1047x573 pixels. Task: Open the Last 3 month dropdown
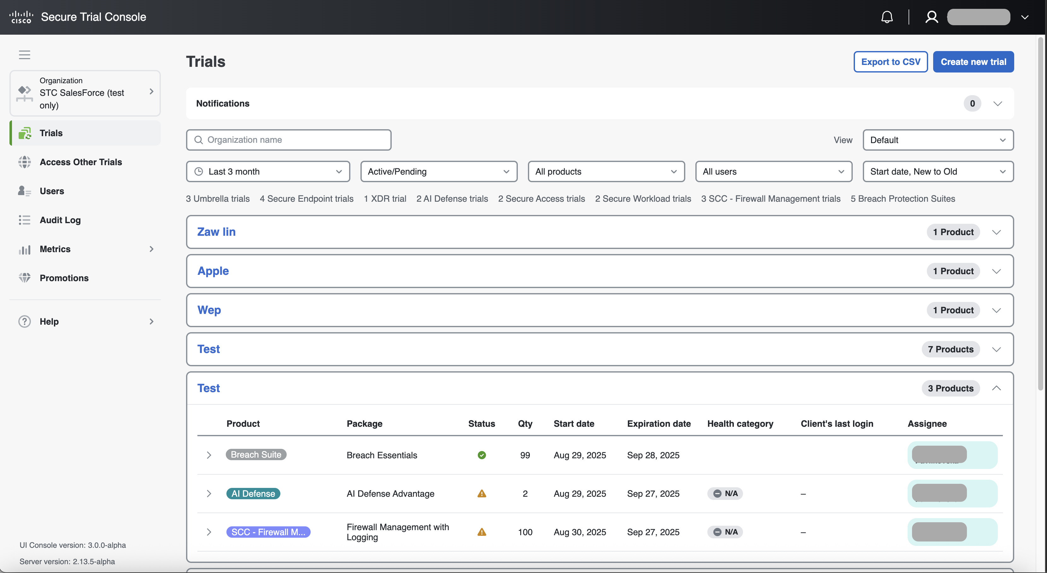point(268,171)
